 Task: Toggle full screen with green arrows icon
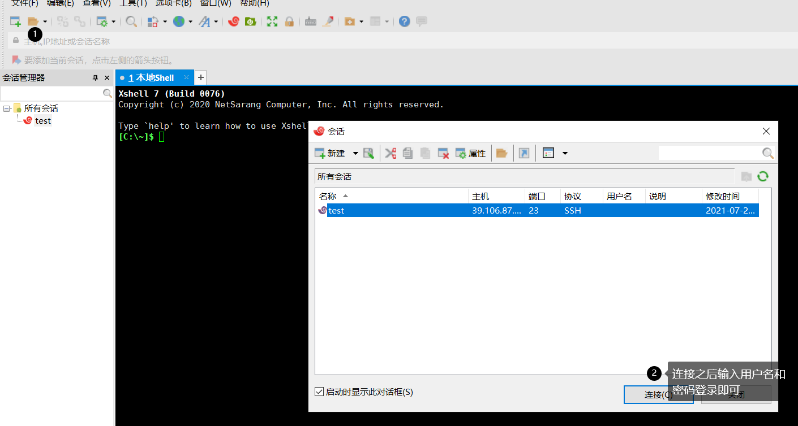[x=272, y=21]
